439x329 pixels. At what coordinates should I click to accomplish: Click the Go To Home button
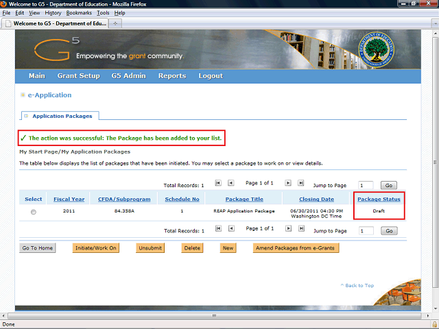pyautogui.click(x=38, y=248)
